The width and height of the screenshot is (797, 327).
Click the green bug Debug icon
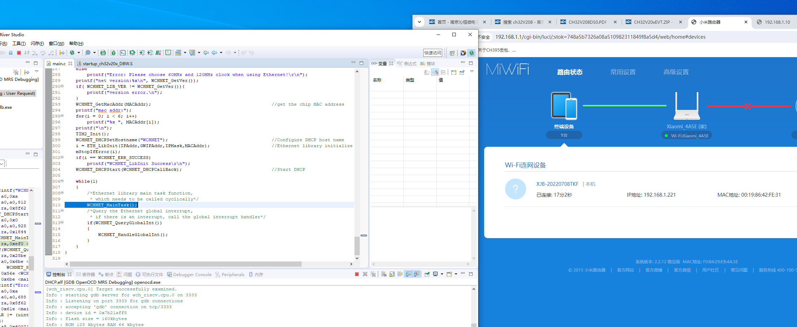(72, 53)
